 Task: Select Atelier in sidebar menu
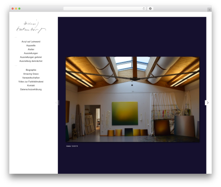point(31,50)
